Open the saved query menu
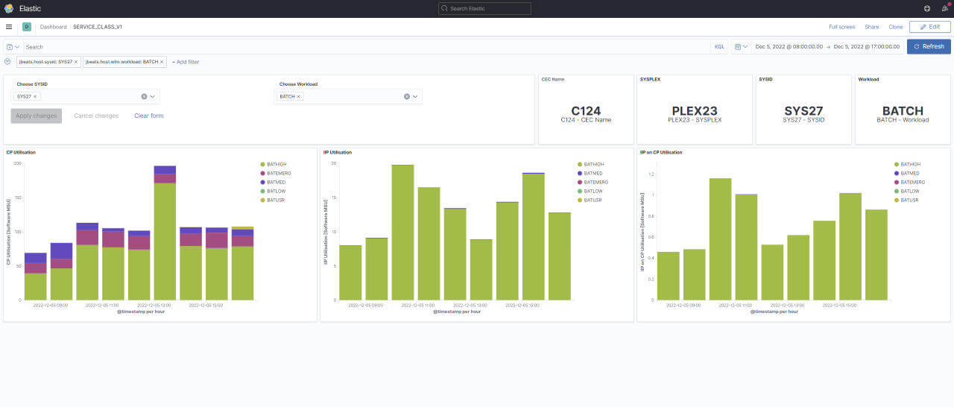 click(x=13, y=47)
